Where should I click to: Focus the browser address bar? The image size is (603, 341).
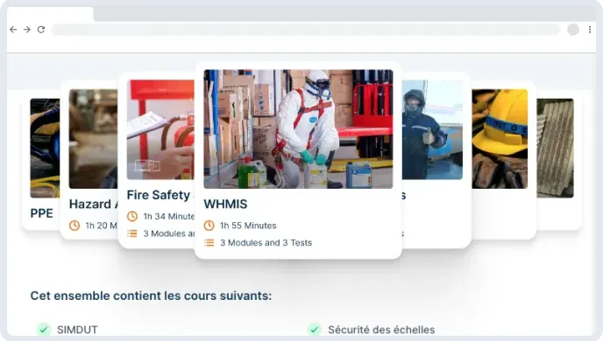click(306, 30)
